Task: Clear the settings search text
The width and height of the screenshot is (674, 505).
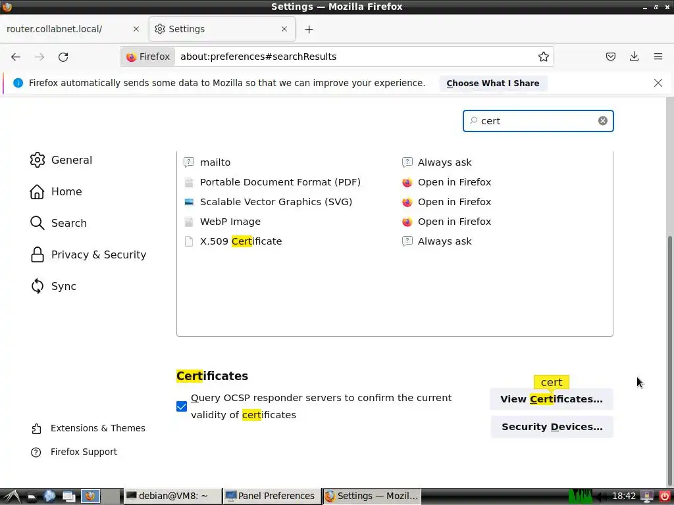Action: click(603, 121)
